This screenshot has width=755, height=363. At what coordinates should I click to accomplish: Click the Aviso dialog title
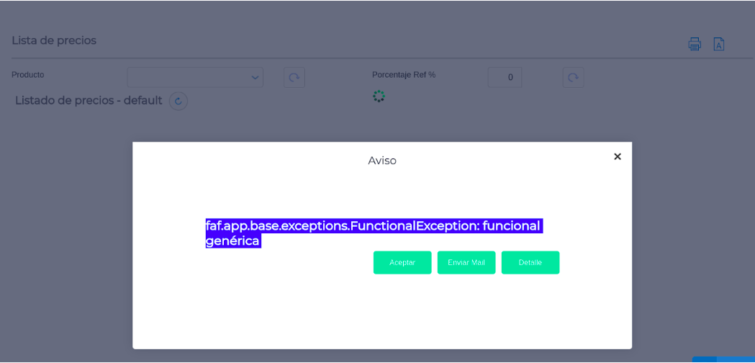click(382, 161)
